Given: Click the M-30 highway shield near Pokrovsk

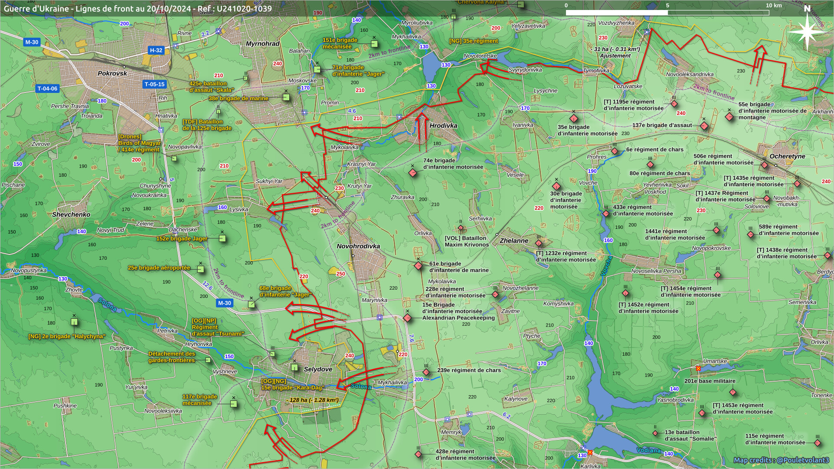Looking at the screenshot, I should pos(32,42).
